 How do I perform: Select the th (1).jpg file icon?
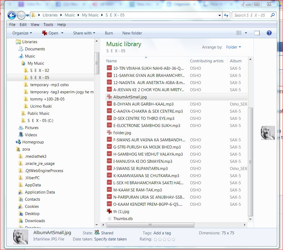click(109, 211)
